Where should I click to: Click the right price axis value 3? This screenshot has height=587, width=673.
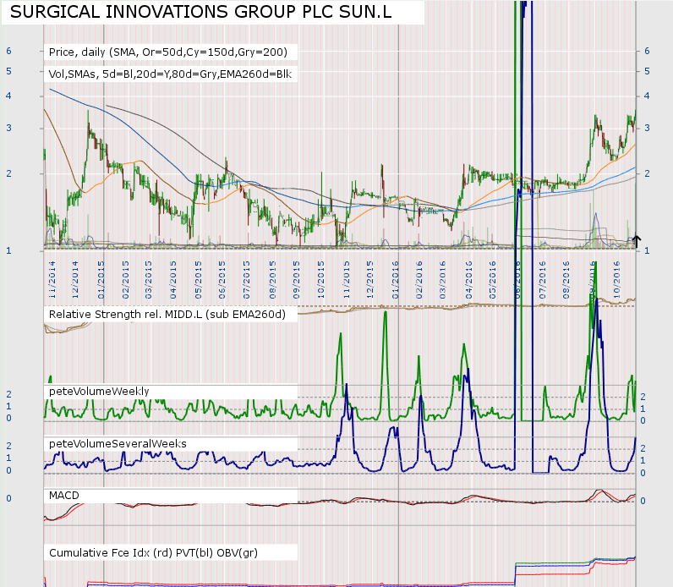tap(647, 128)
